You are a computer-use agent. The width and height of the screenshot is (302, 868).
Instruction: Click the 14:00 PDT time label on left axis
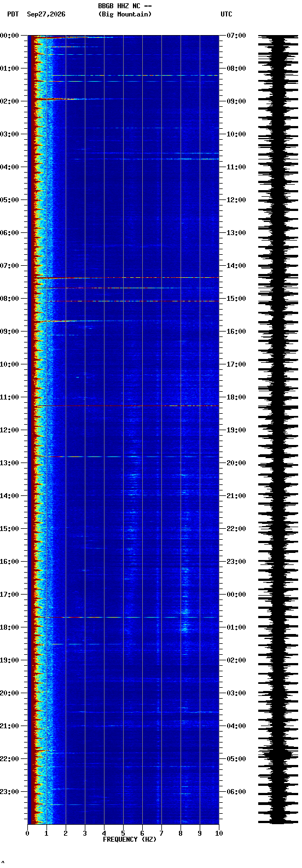pyautogui.click(x=10, y=496)
